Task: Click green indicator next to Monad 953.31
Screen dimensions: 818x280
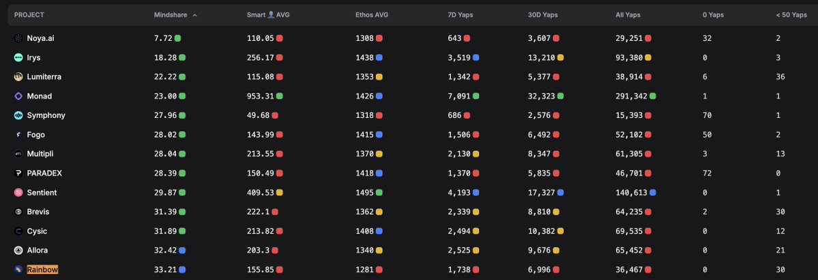Action: pyautogui.click(x=280, y=96)
